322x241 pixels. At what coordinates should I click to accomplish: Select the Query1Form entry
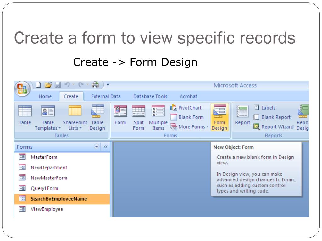coord(62,188)
